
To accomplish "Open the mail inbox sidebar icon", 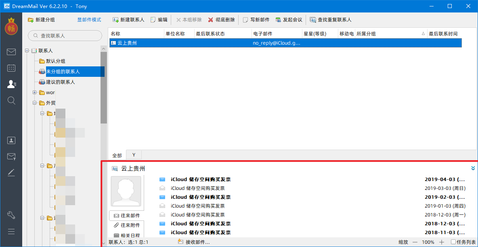I will [11, 52].
